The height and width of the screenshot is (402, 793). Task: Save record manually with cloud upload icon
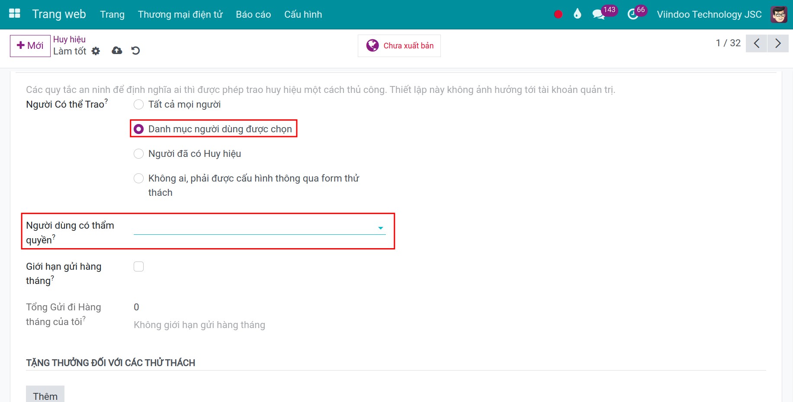117,51
